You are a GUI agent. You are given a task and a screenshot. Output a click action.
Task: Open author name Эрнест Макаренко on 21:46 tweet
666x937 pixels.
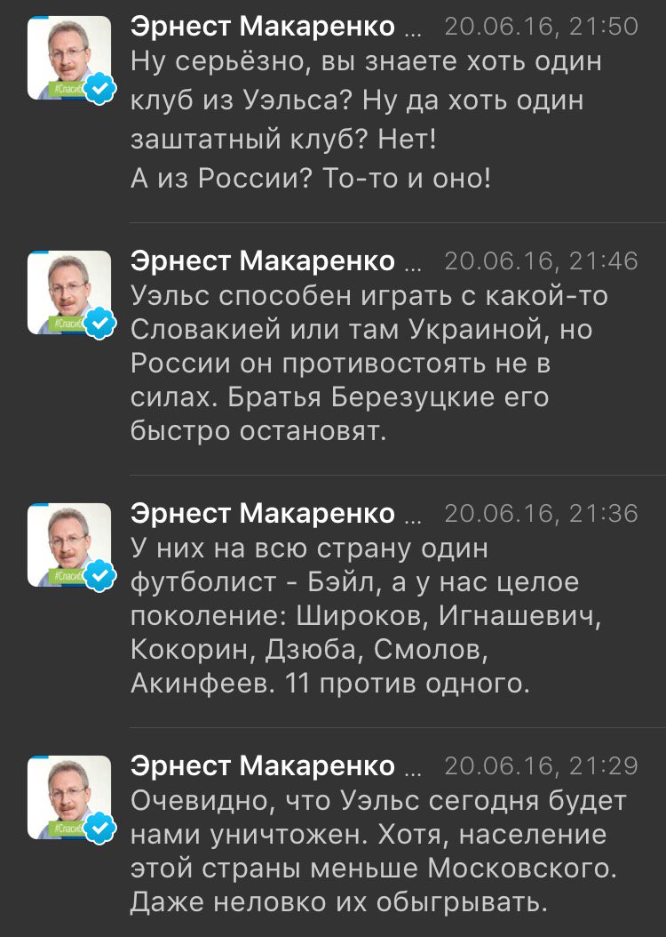tap(262, 260)
